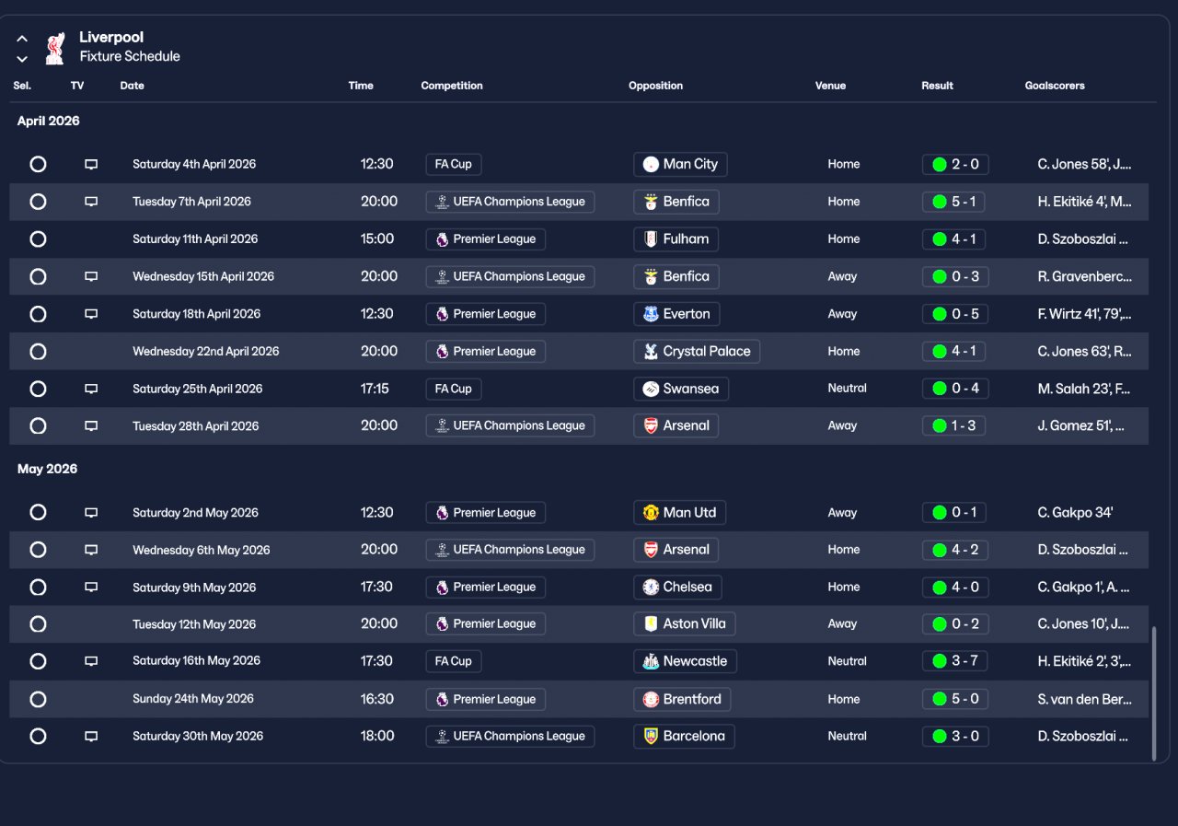Open Arsenal from the 28th April fixture

click(x=676, y=426)
